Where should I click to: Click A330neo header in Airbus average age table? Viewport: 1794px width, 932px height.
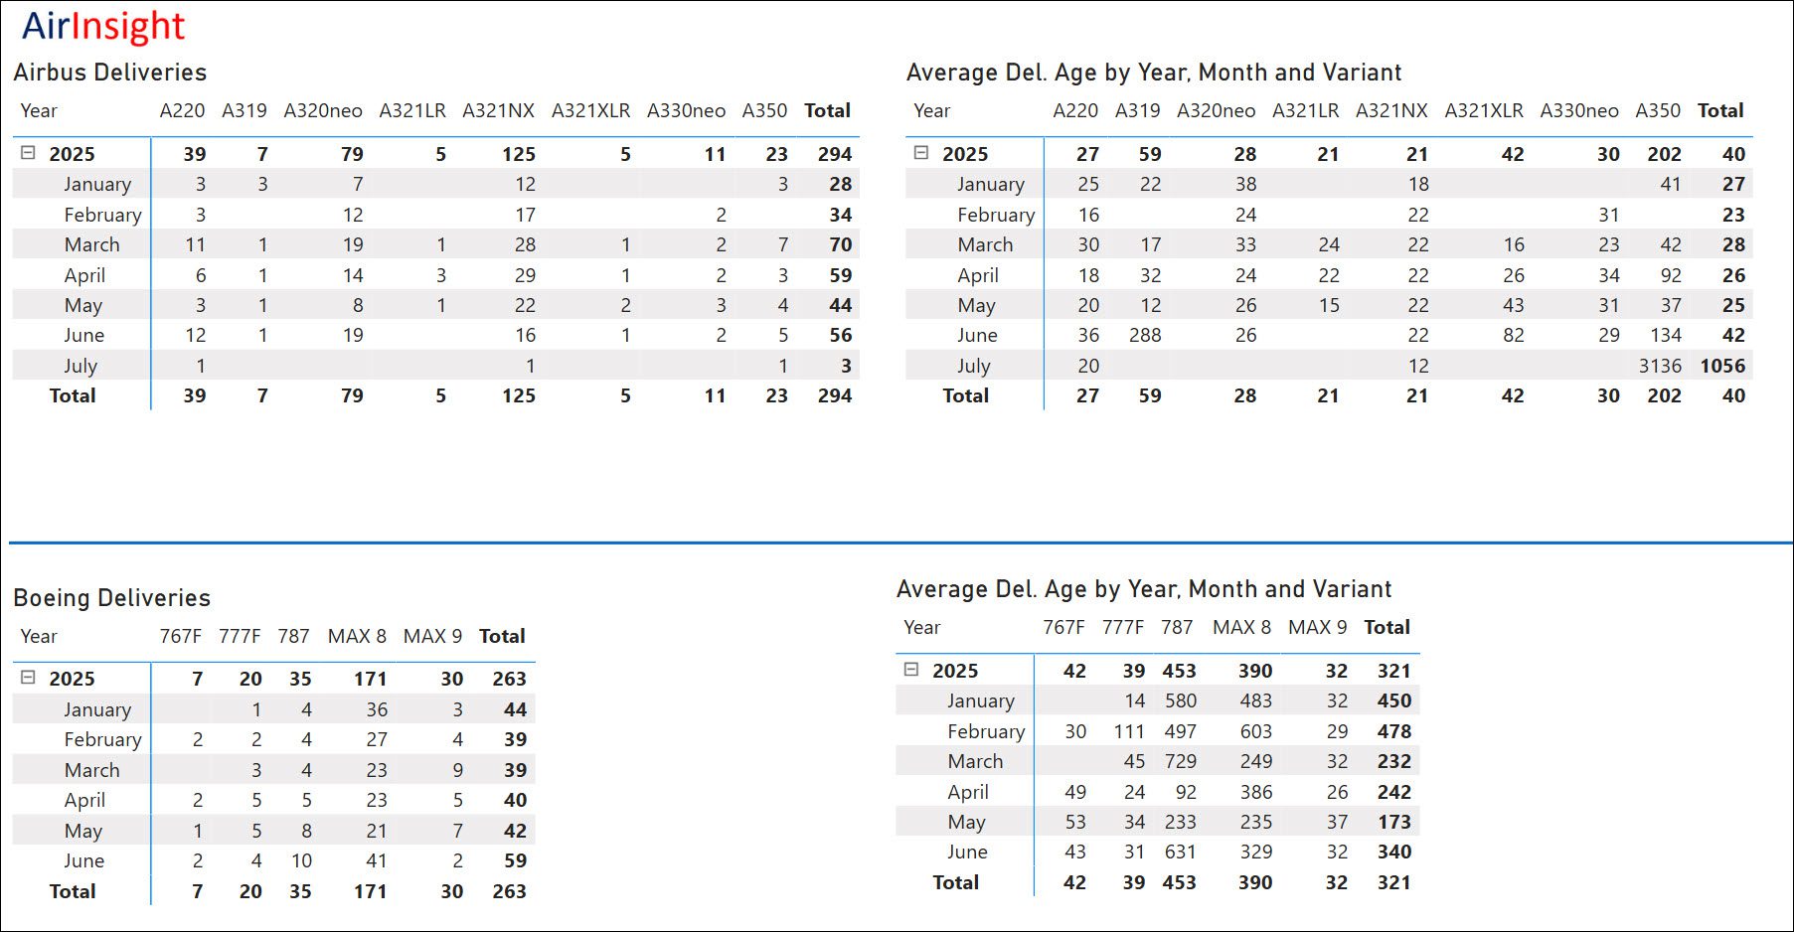[x=1578, y=110]
